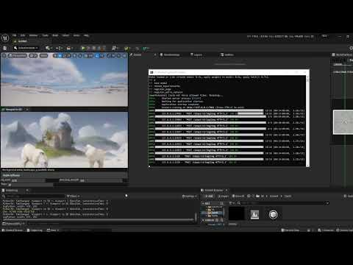Click the Content Browser folder path icon
The width and height of the screenshot is (353, 265).
pos(257,197)
